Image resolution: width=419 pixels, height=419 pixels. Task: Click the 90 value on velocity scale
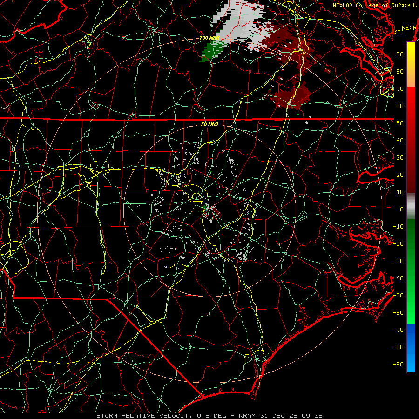400,54
